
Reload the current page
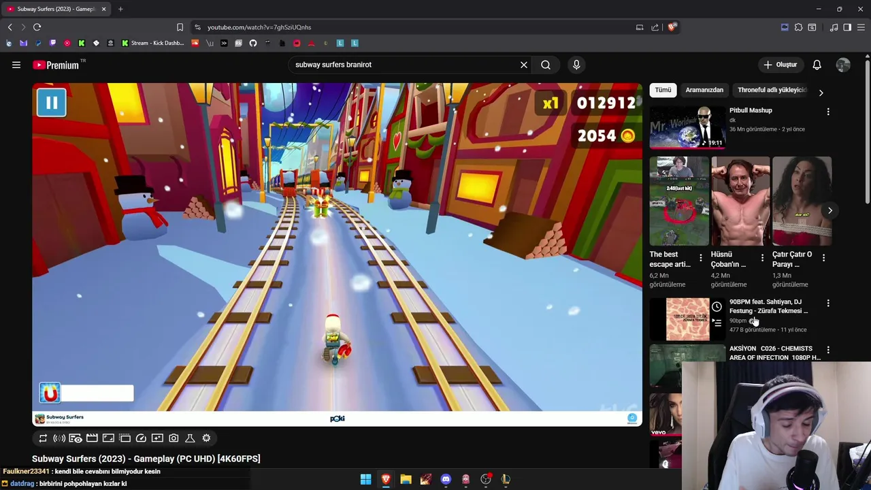(37, 27)
